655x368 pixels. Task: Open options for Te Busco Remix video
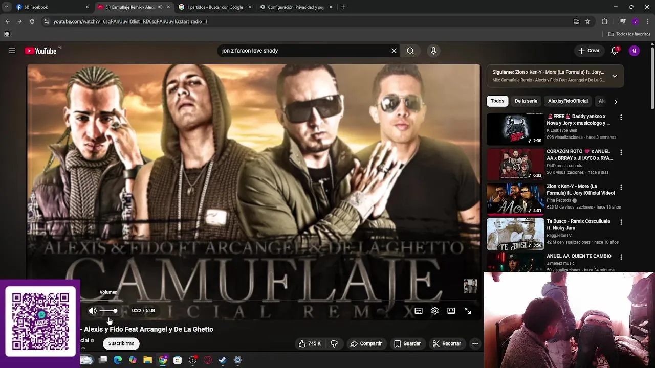click(x=621, y=222)
